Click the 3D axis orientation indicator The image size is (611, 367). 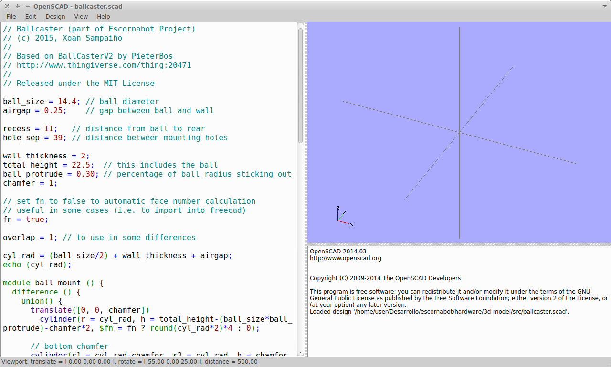pyautogui.click(x=344, y=216)
